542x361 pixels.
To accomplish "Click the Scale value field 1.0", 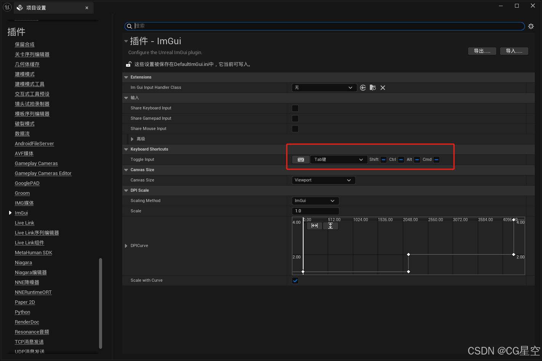I will coord(315,211).
